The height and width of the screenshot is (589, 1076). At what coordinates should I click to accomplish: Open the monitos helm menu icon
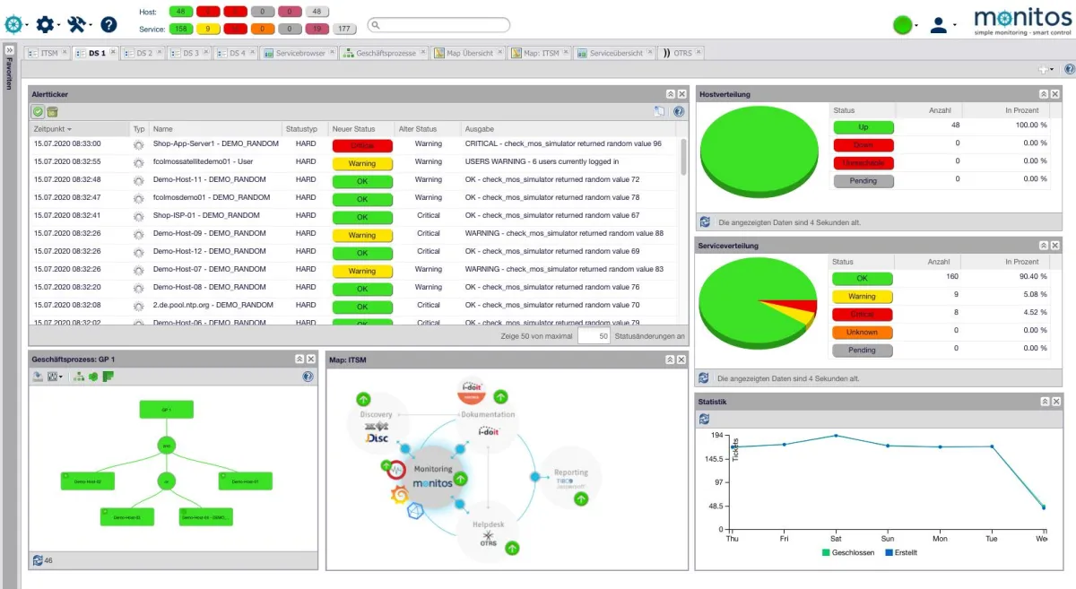[x=13, y=24]
